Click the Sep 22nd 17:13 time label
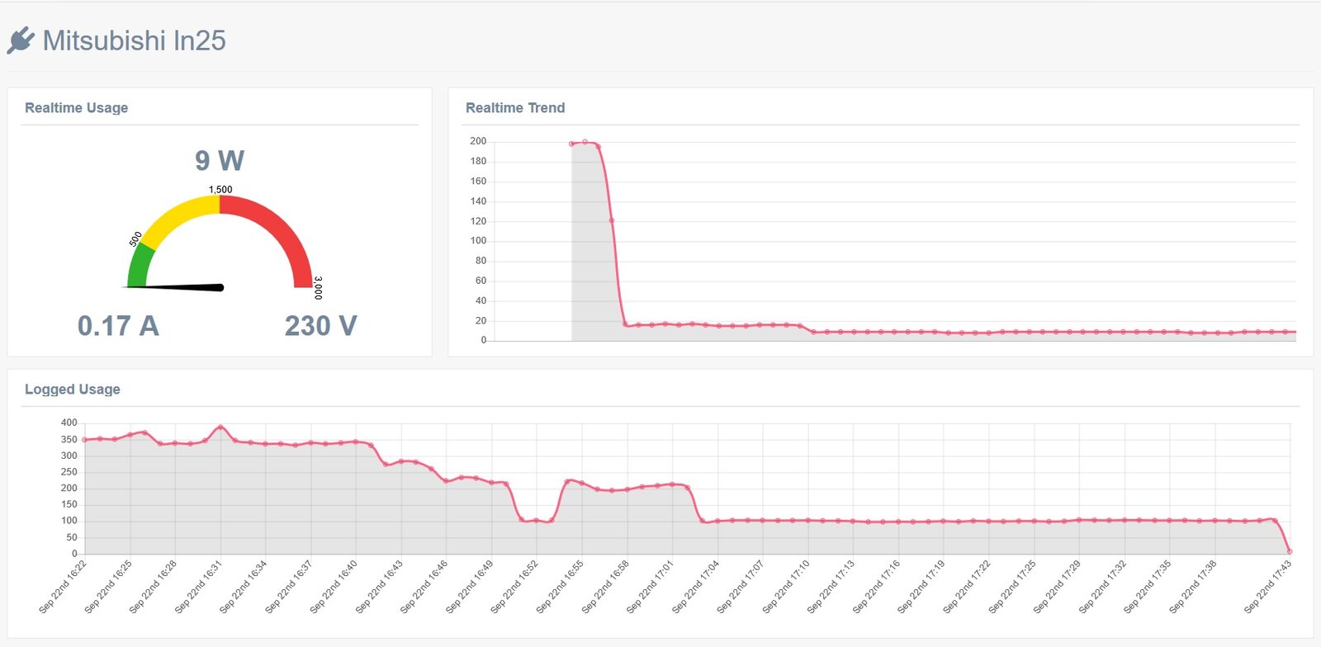Viewport: 1321px width, 647px height. coord(831,587)
